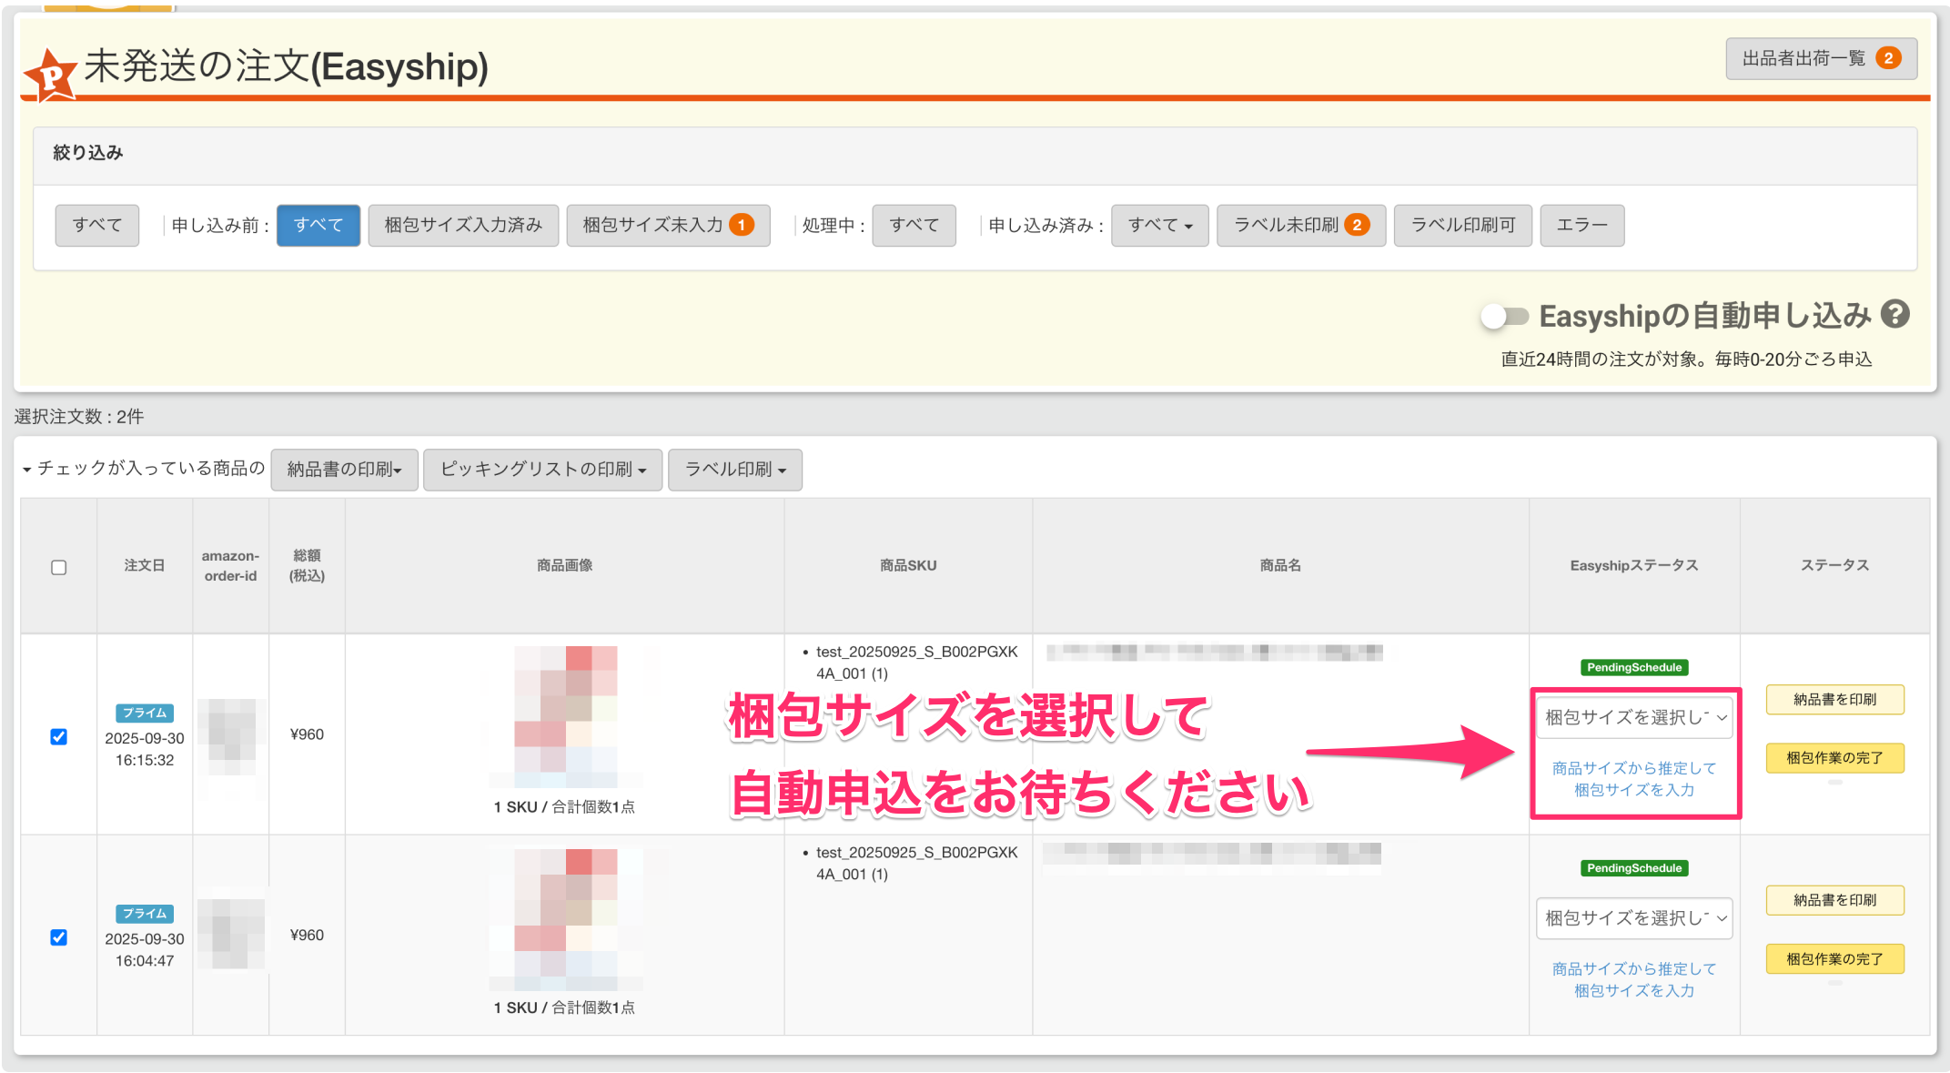Click the second order's プライム badge

pyautogui.click(x=144, y=914)
